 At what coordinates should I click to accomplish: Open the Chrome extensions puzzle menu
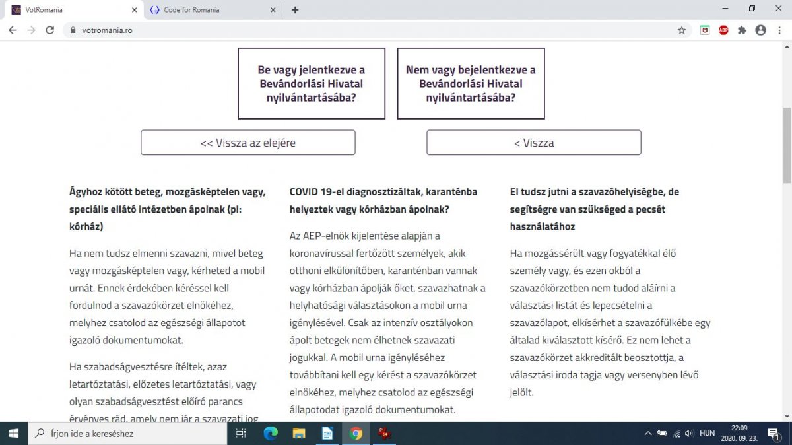point(742,30)
